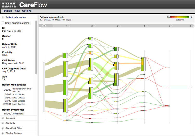Select step 5 in the timeline bar
Screen dimensions: 195x136
point(169,26)
